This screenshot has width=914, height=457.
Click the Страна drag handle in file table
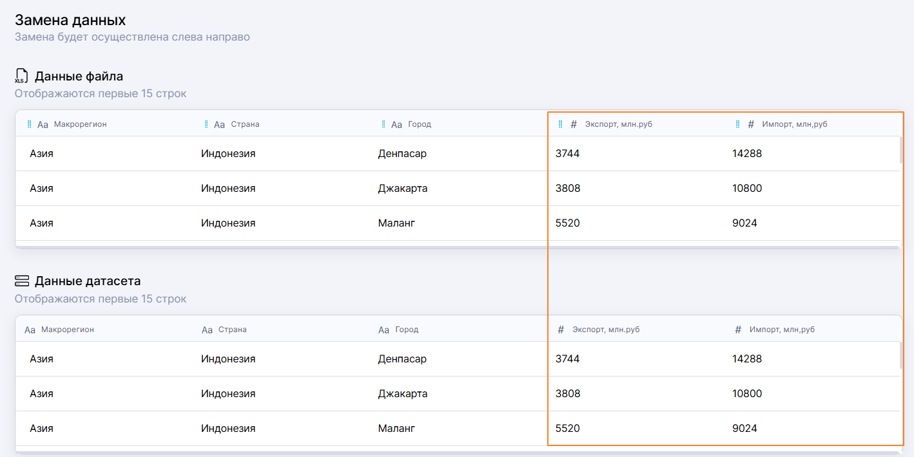[x=206, y=124]
